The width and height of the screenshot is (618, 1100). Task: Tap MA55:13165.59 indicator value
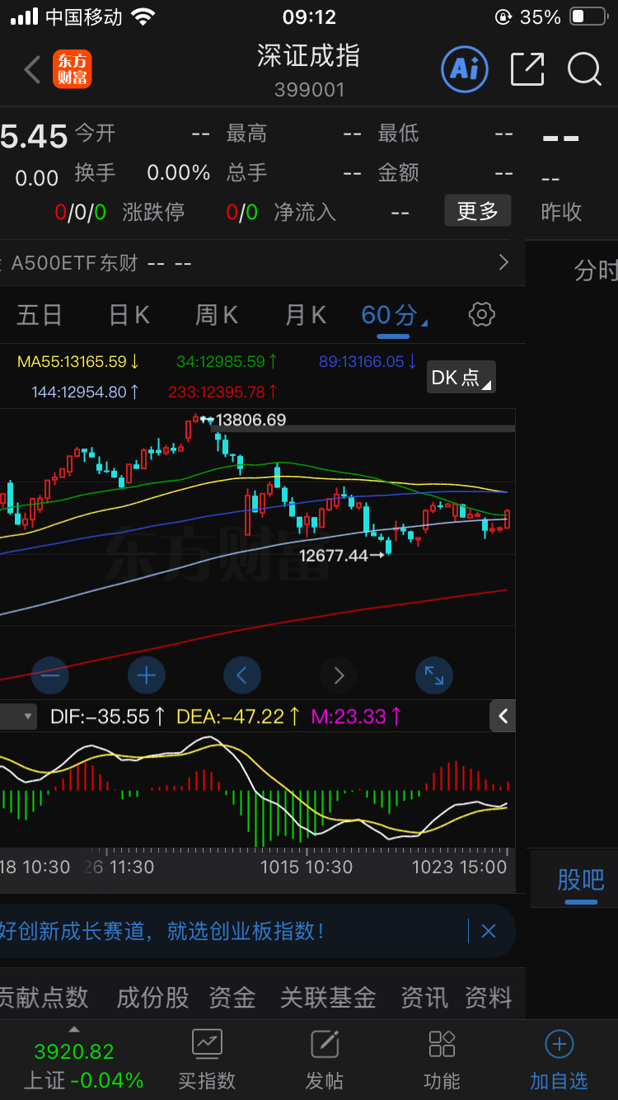coord(78,361)
